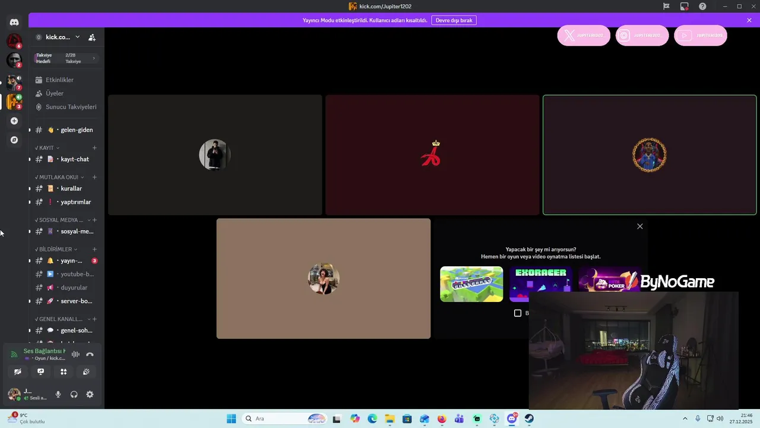The image size is (760, 428).
Task: Open the help question mark icon
Action: (x=702, y=7)
